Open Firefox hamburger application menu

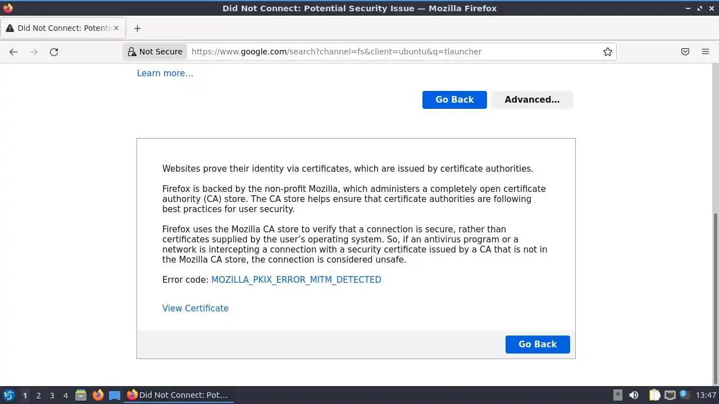[x=706, y=52]
